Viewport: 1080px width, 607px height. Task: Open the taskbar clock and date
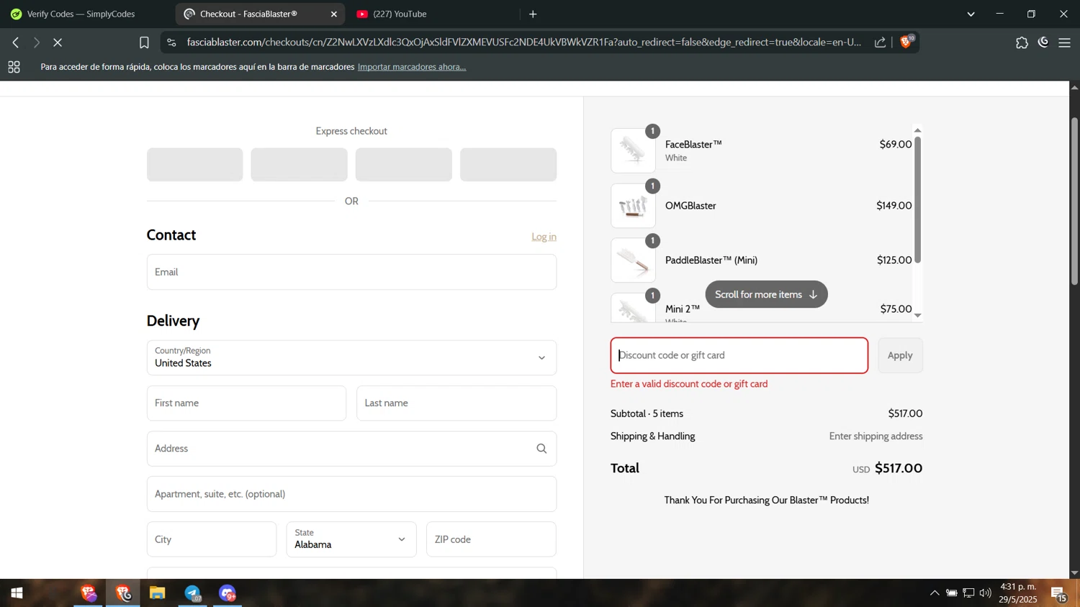tap(1018, 593)
